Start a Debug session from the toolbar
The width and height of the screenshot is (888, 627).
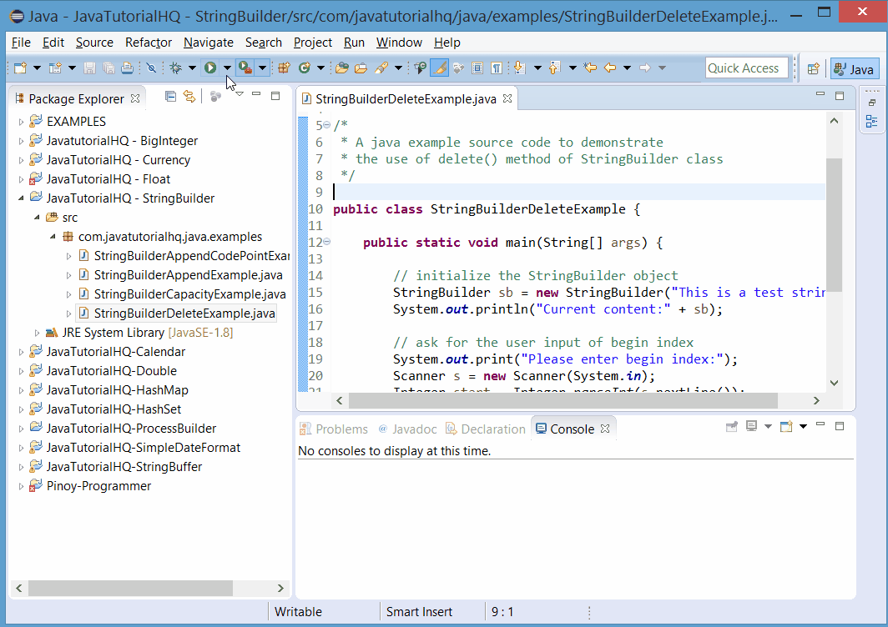174,68
